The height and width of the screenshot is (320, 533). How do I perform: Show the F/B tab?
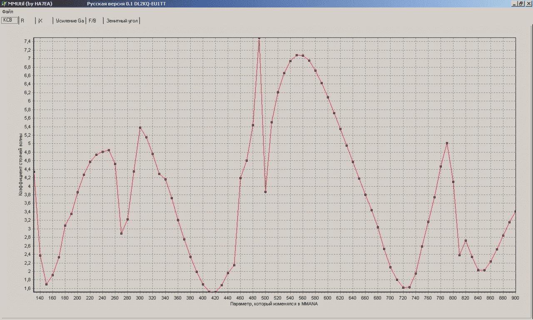(x=92, y=20)
